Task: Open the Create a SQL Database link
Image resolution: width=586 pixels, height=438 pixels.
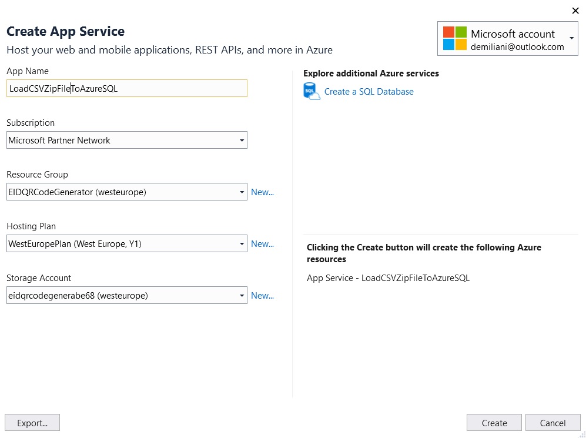Action: (369, 91)
